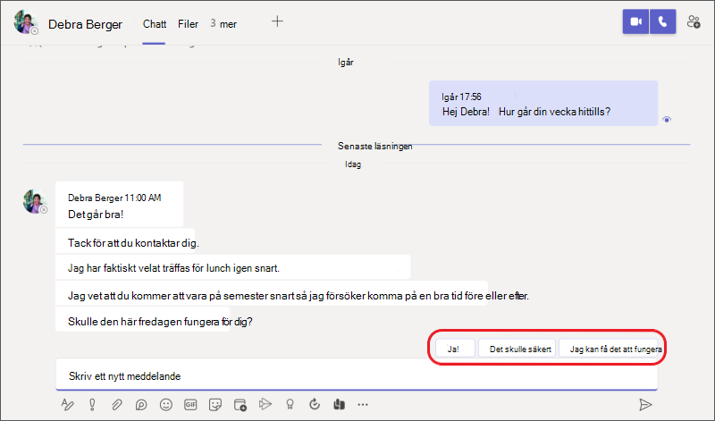Select the Chatt tab
The image size is (715, 421).
pos(155,24)
